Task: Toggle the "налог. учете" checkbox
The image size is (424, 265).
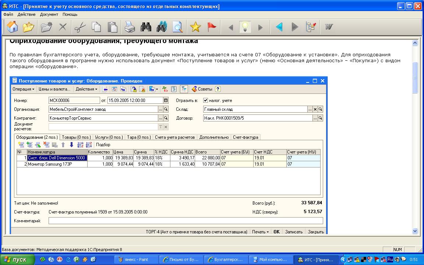Action: 206,100
